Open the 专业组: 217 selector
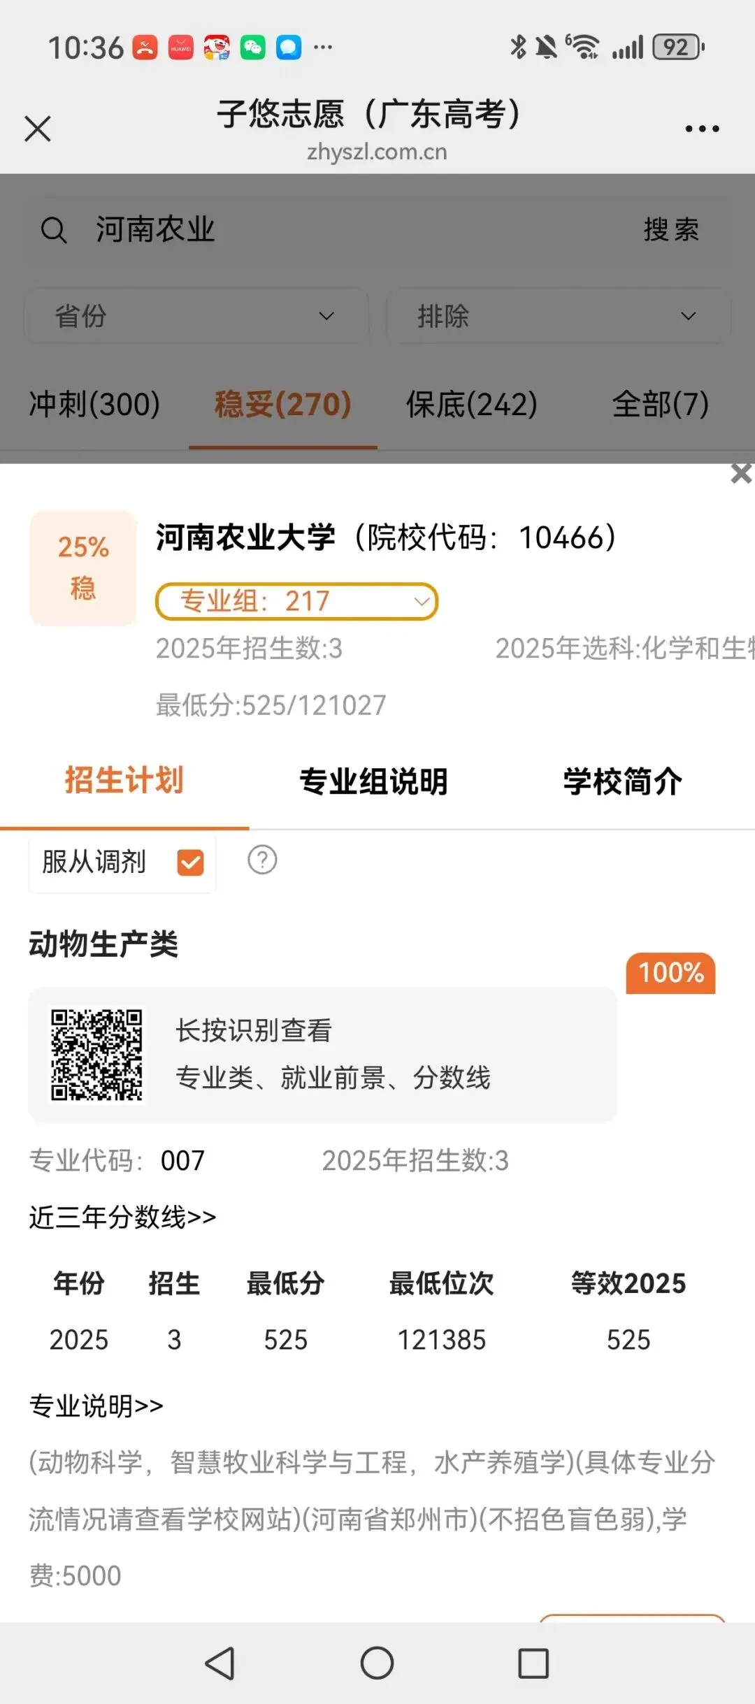Image resolution: width=755 pixels, height=1704 pixels. point(296,601)
